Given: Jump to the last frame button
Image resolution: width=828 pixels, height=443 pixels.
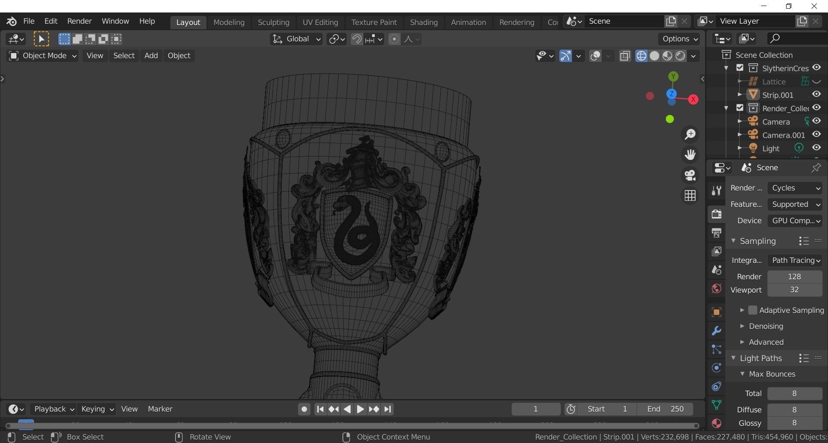Looking at the screenshot, I should click(x=388, y=409).
